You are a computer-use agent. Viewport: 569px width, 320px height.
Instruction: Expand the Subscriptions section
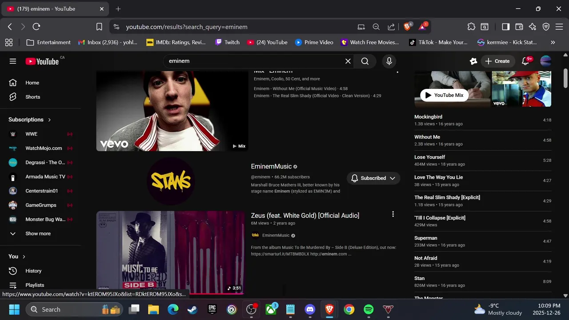[30, 120]
